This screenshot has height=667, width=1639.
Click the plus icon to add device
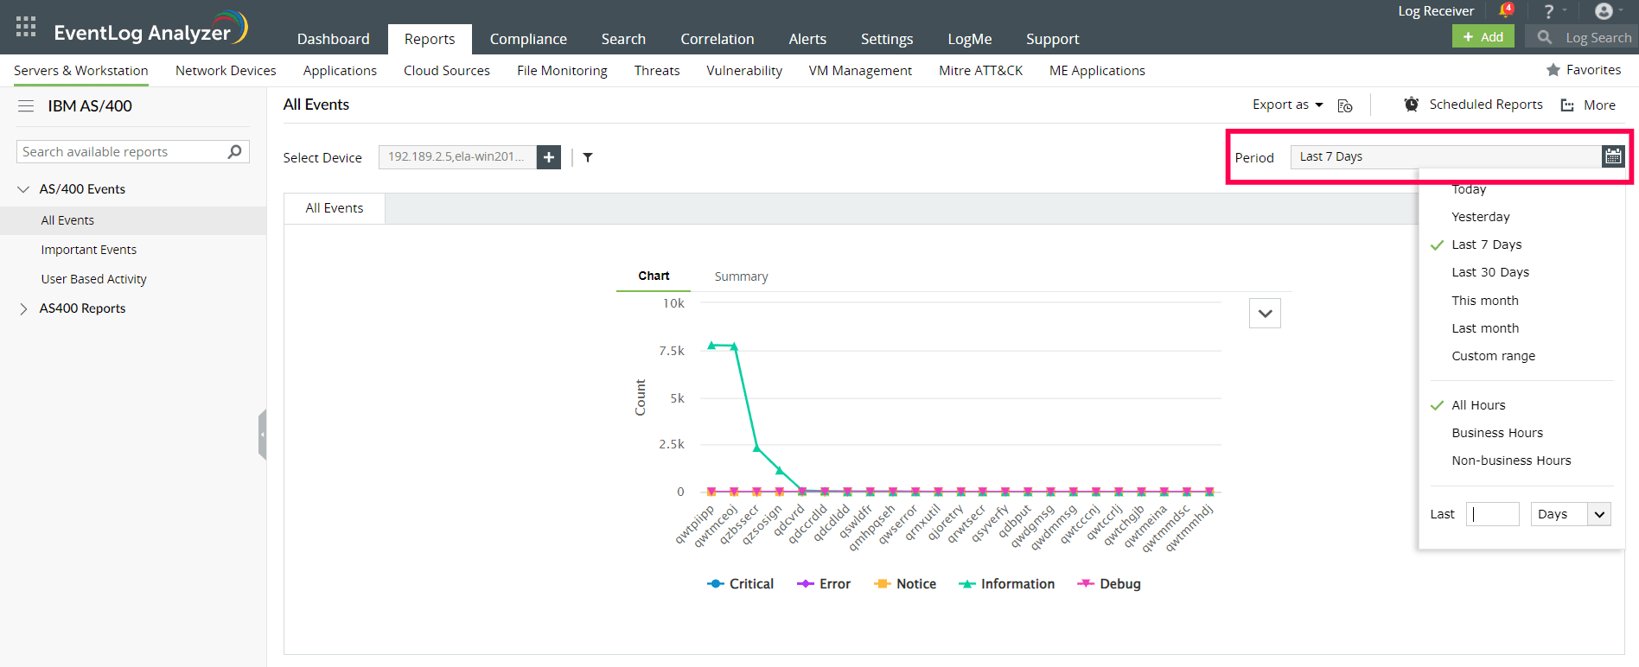[549, 157]
